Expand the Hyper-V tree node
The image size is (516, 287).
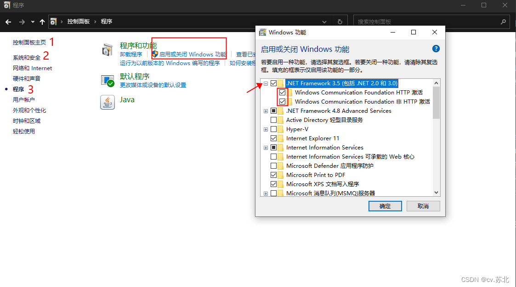pos(266,129)
